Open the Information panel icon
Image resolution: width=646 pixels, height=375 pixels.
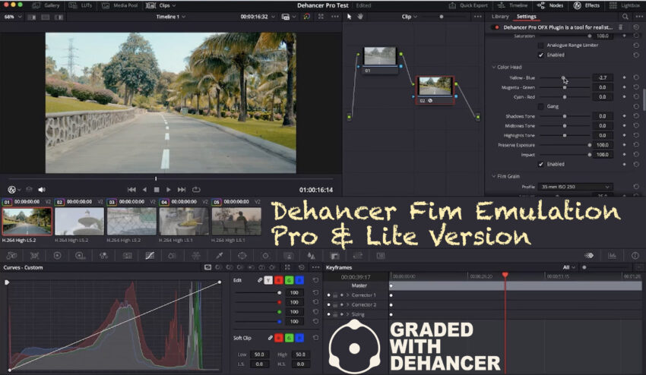pyautogui.click(x=635, y=256)
